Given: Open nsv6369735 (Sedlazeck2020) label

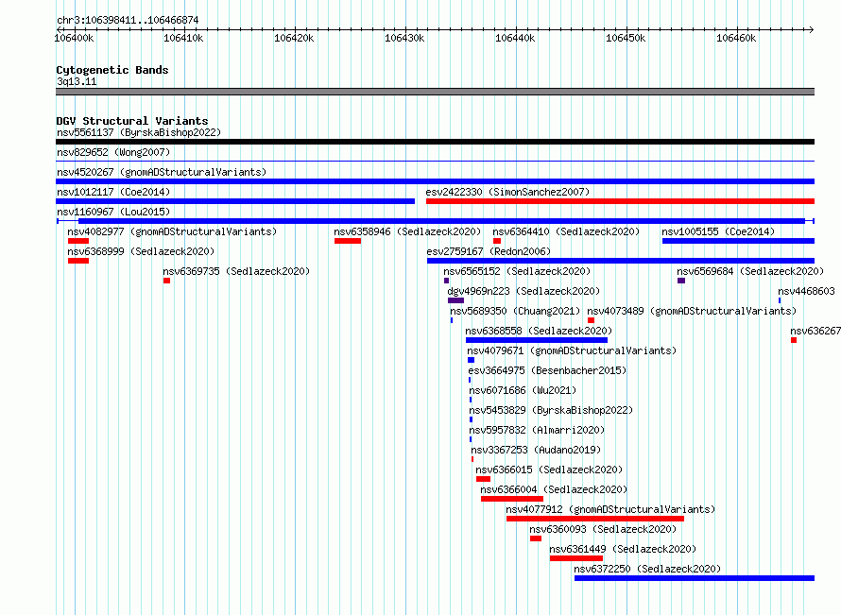Looking at the screenshot, I should (x=236, y=271).
